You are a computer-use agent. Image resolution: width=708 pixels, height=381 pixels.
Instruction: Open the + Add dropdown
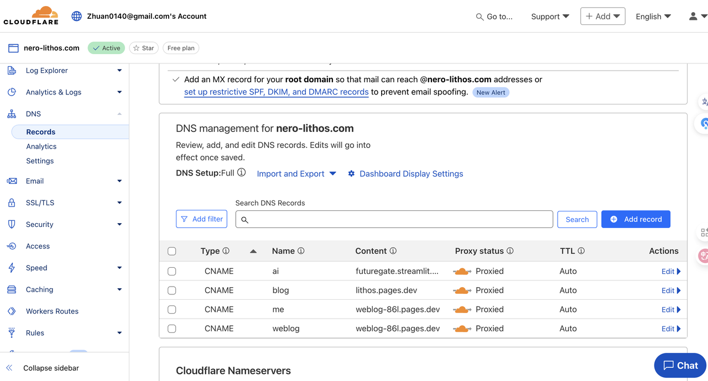[x=603, y=16]
